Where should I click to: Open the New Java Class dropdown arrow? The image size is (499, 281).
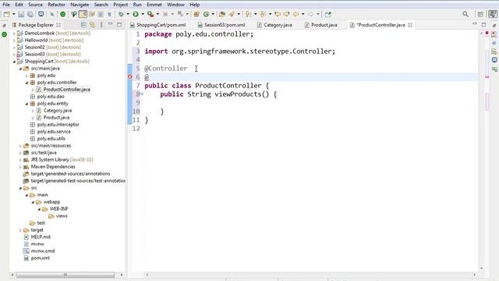click(213, 14)
